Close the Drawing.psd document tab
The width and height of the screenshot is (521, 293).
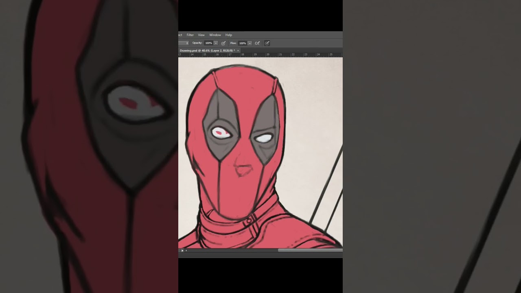coord(238,50)
